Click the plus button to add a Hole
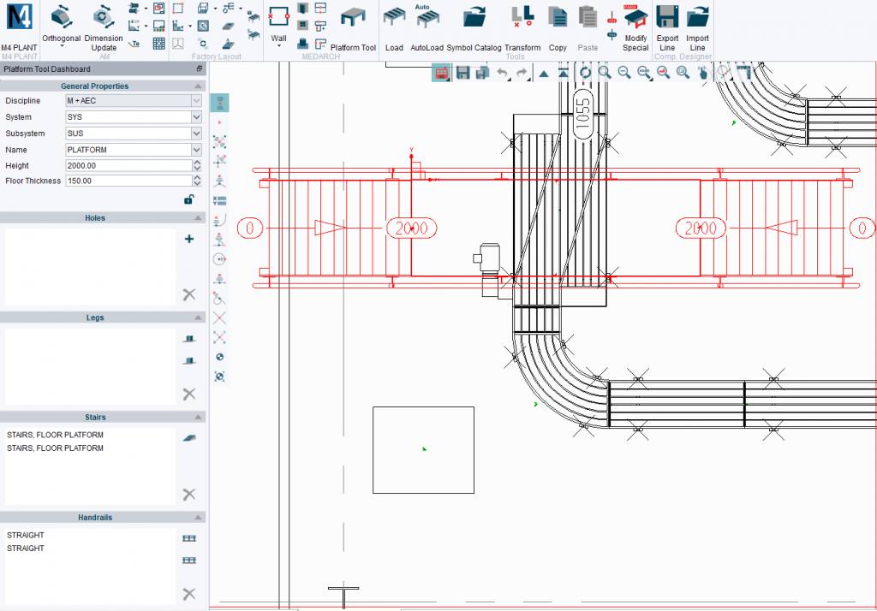877x611 pixels. (x=189, y=239)
